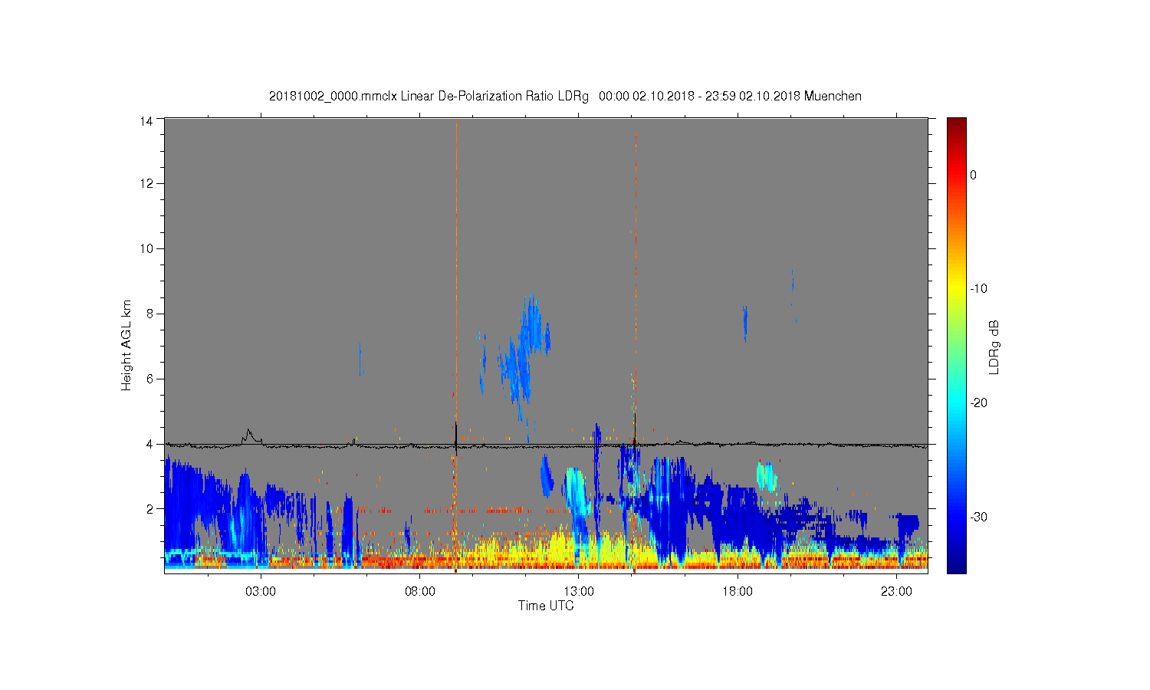
Task: Click the colorbar value -10
Action: coord(978,289)
